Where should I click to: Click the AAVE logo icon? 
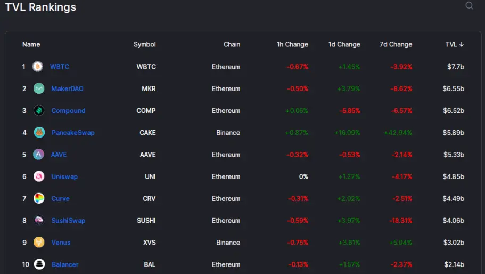tap(38, 155)
